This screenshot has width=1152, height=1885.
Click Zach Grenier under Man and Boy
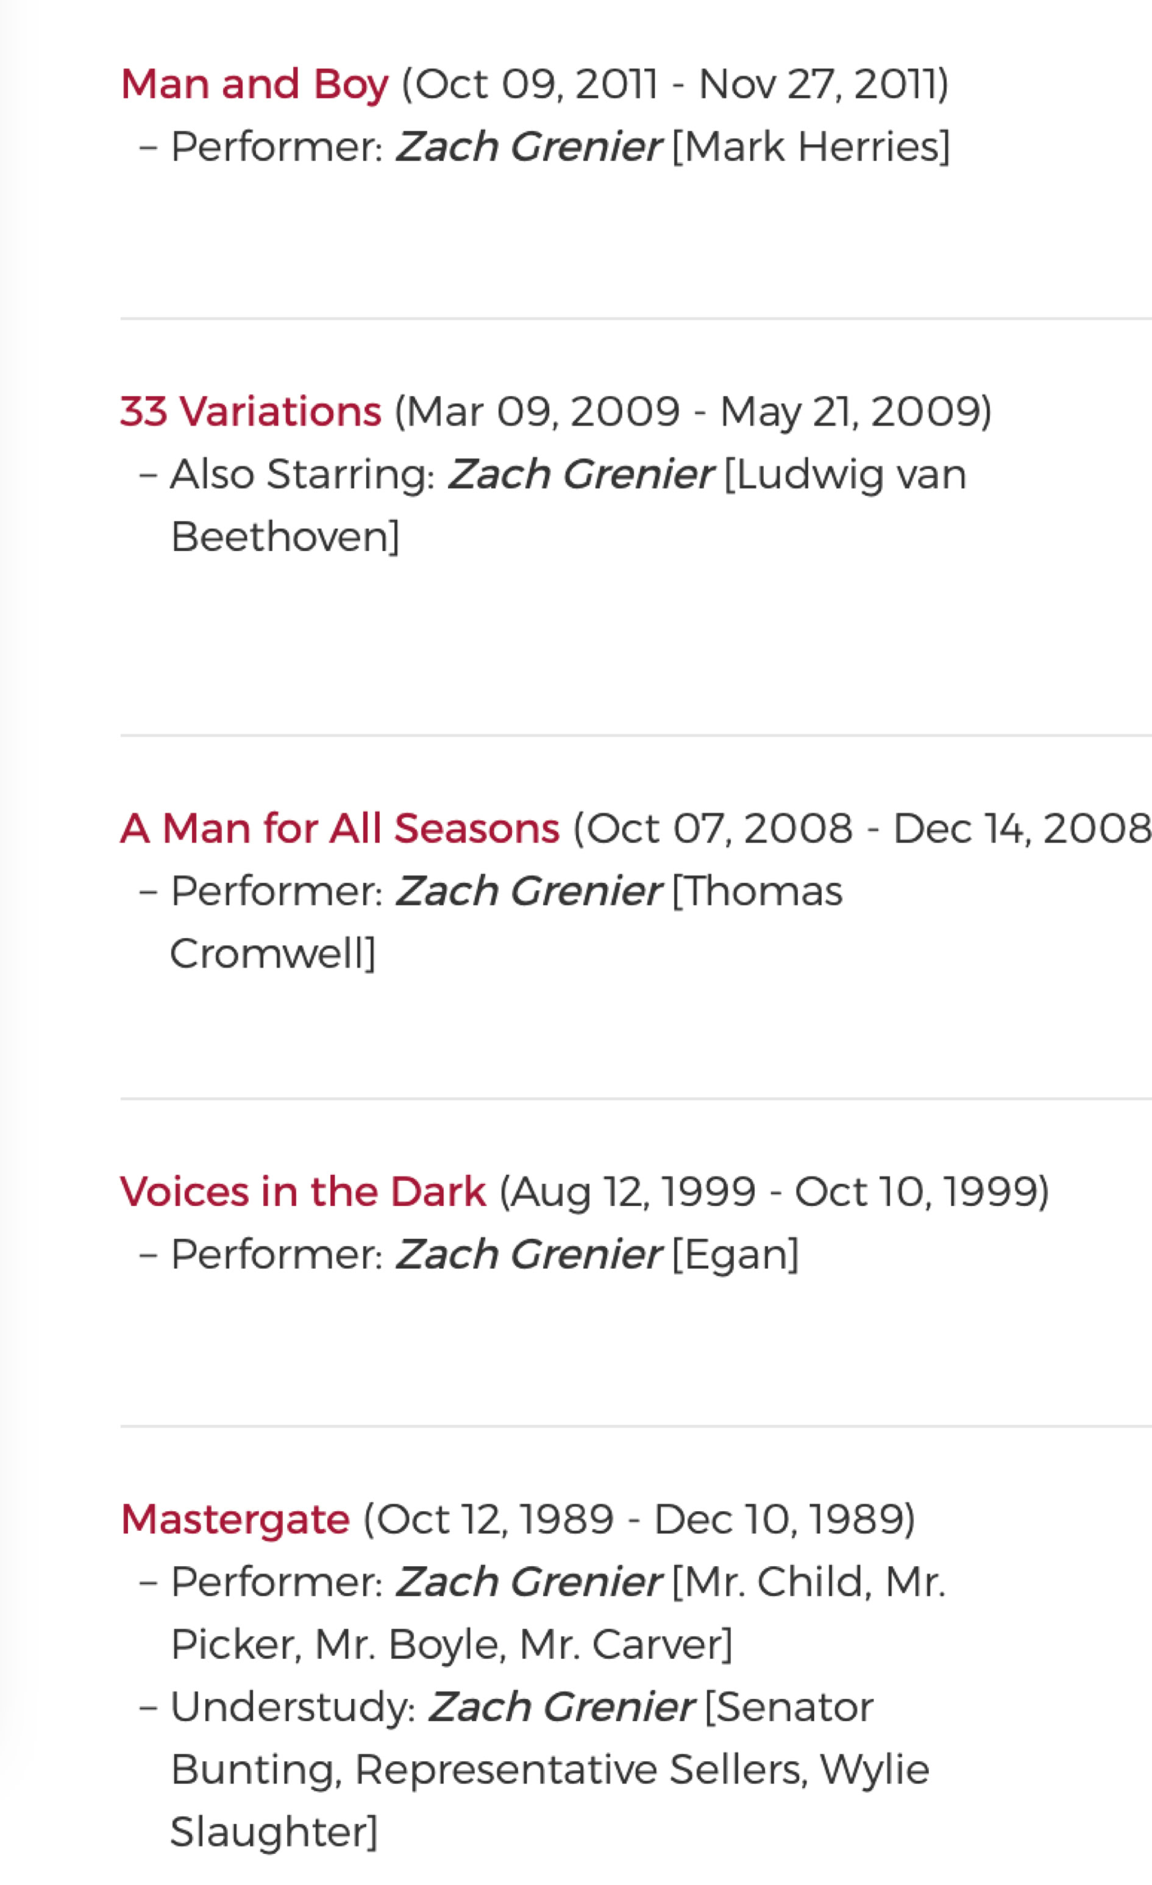528,147
